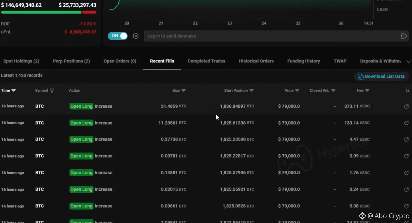Open transaction link for 0.00781 BTC fill

point(406,156)
